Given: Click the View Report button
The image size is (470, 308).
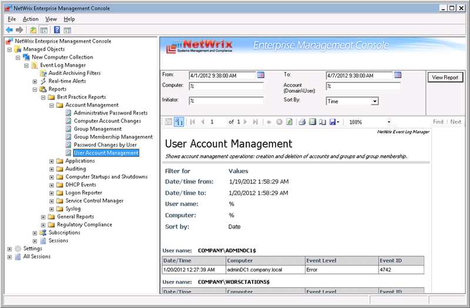Looking at the screenshot, I should click(445, 78).
